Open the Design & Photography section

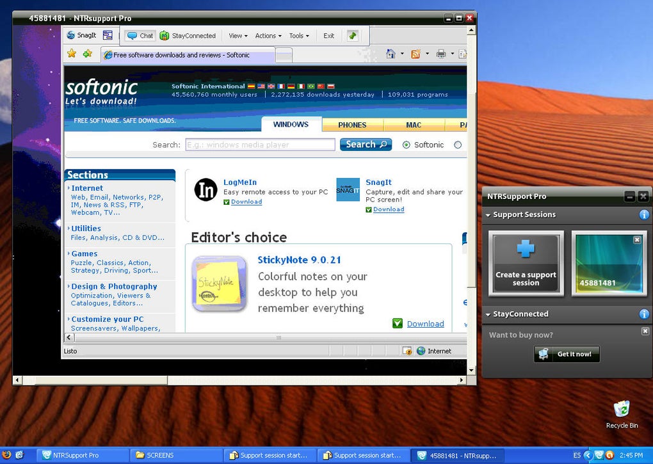(114, 287)
